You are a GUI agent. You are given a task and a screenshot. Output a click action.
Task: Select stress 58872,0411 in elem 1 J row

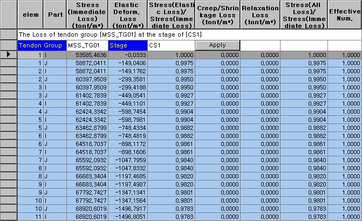(x=87, y=63)
